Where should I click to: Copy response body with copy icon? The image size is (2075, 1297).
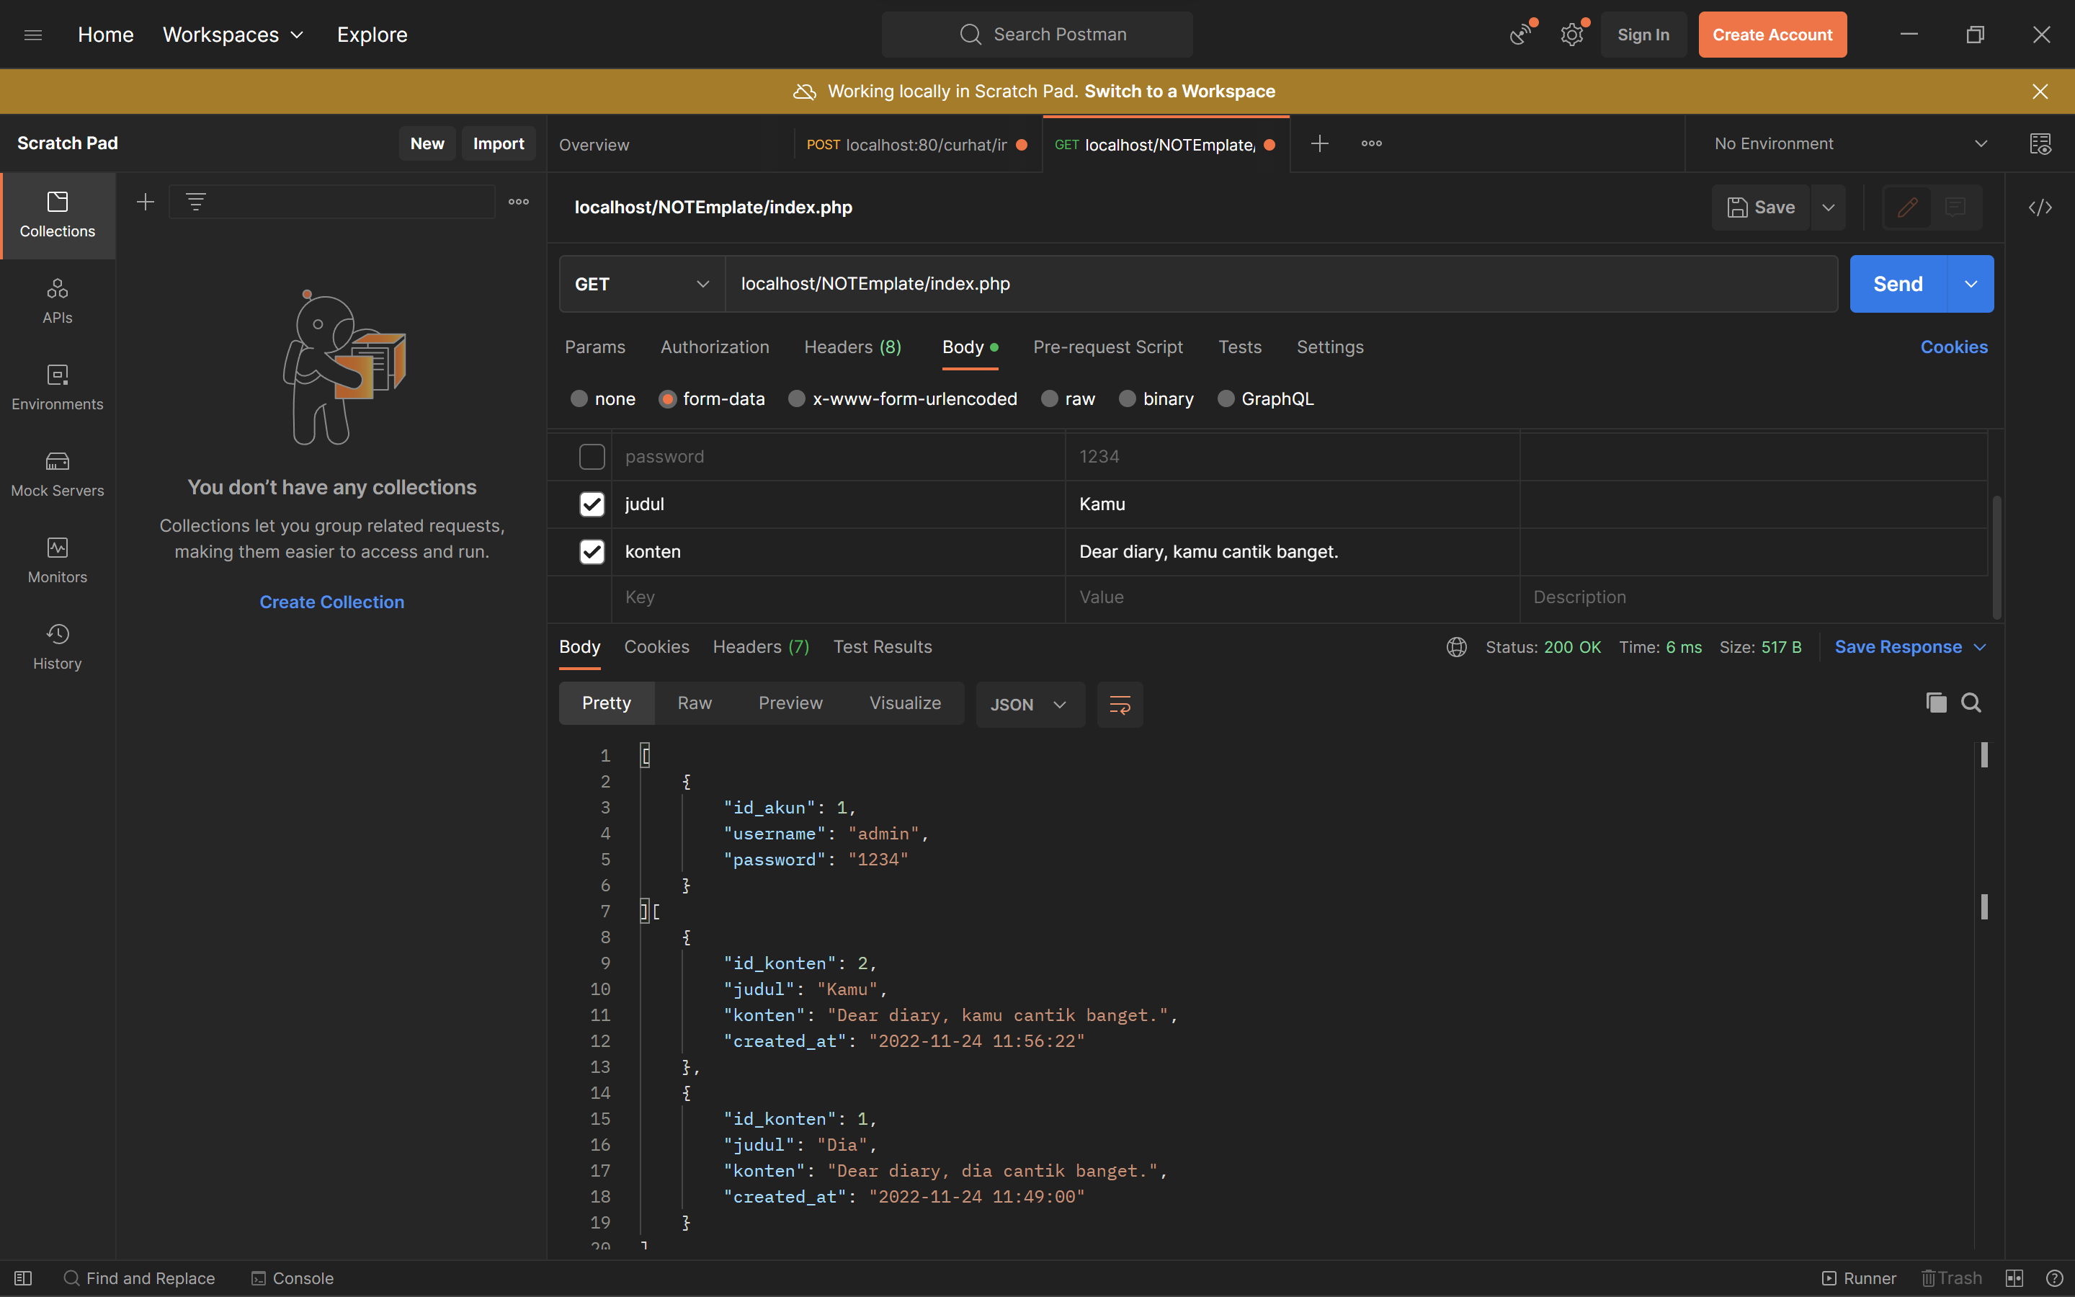coord(1935,703)
